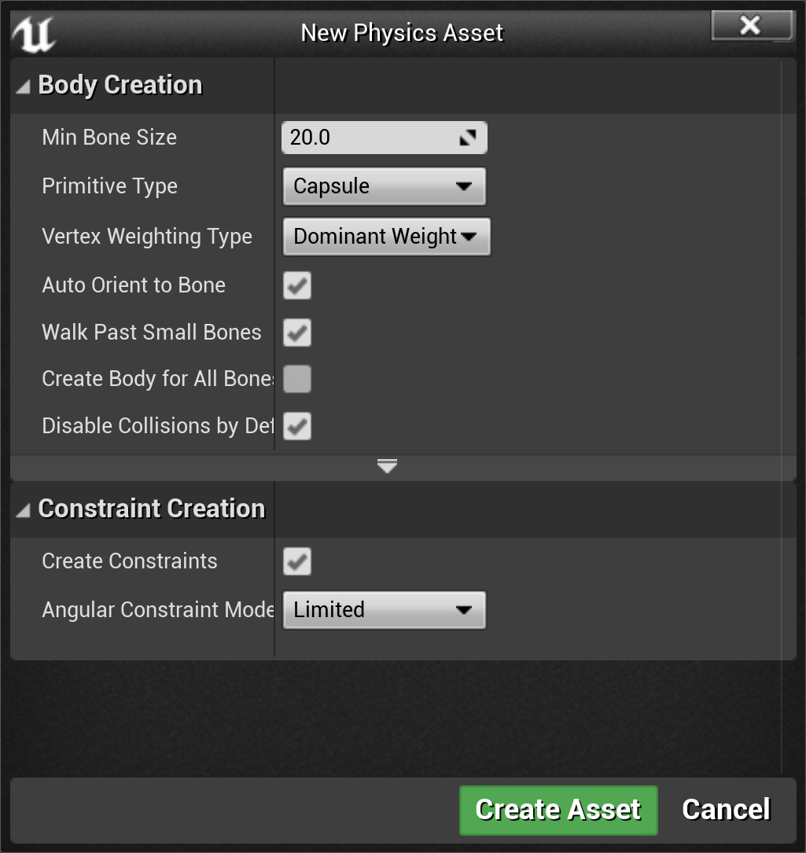Turn off Disable Collisions by Default
This screenshot has height=853, width=806.
(x=296, y=426)
